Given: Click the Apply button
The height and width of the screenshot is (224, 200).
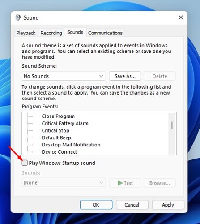Looking at the screenshot, I should coord(168,205).
